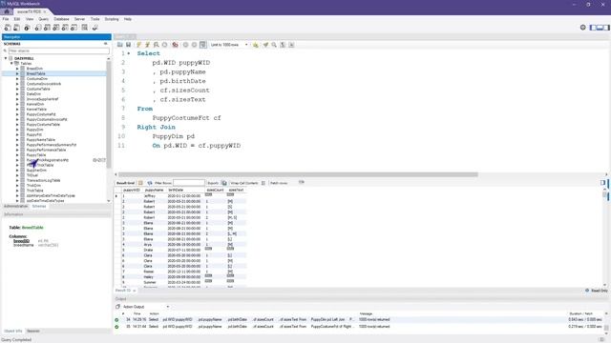Expand the PuppyDim table node
The width and height of the screenshot is (611, 343).
coord(17,130)
